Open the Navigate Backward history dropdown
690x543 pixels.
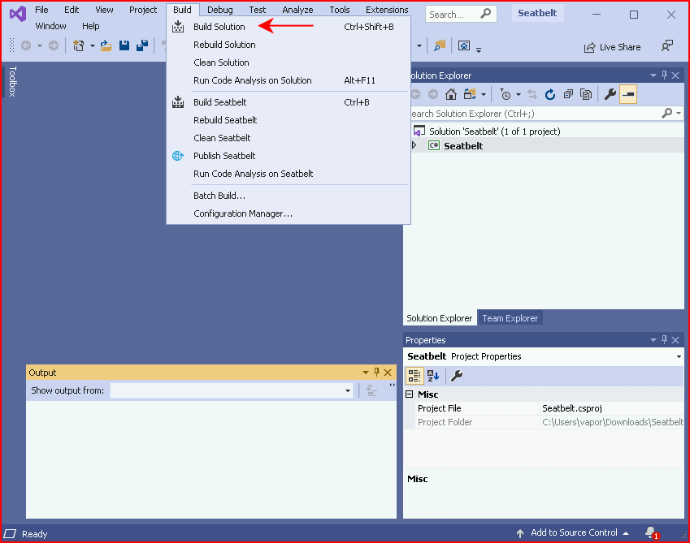click(40, 45)
